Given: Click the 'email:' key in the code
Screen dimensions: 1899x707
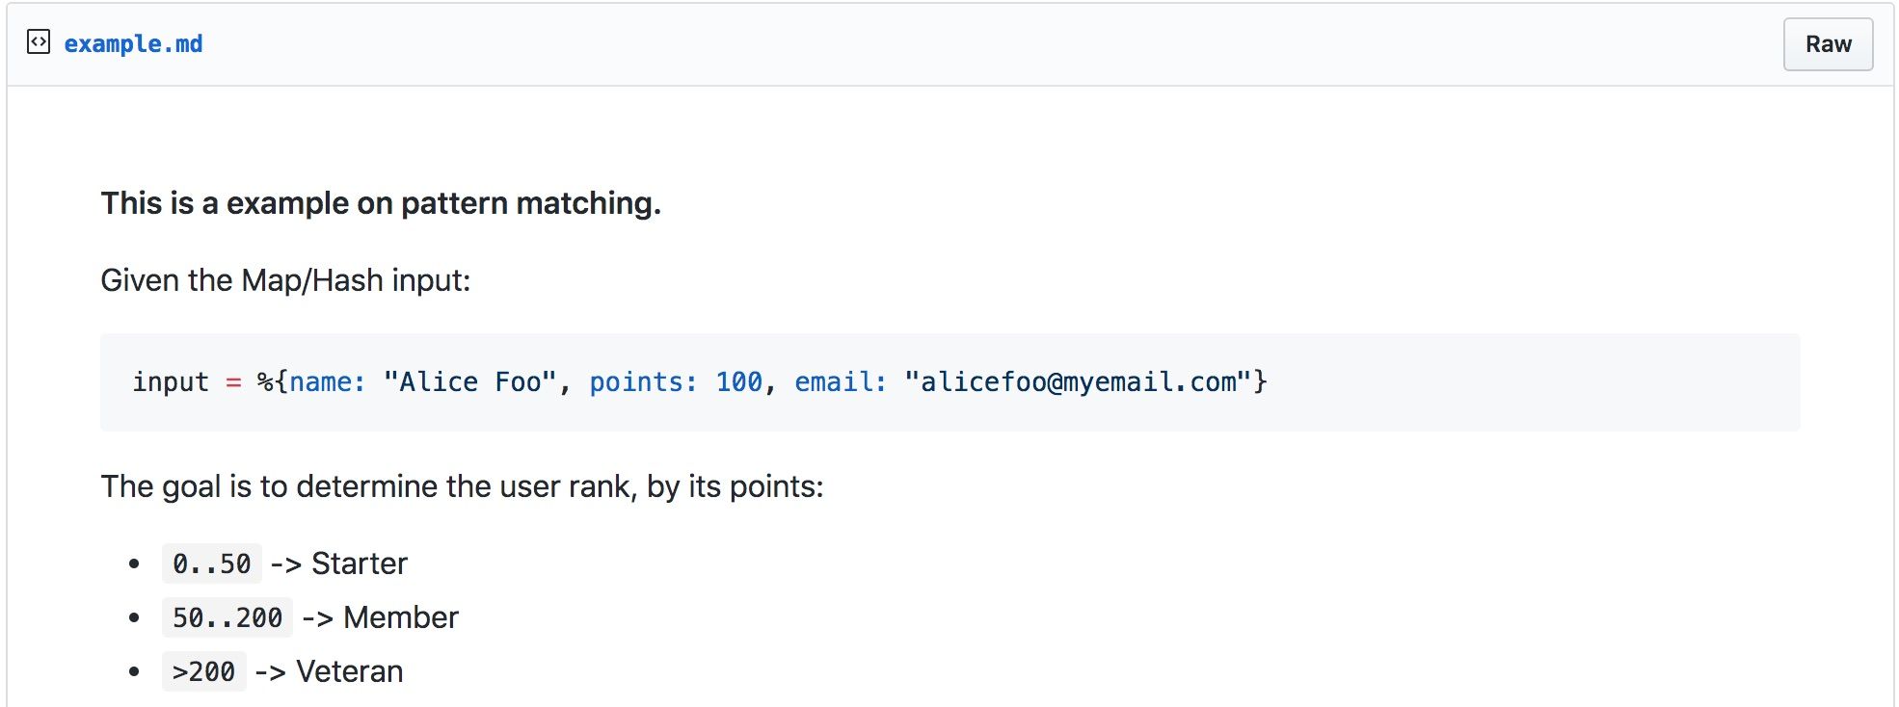Looking at the screenshot, I should point(841,382).
